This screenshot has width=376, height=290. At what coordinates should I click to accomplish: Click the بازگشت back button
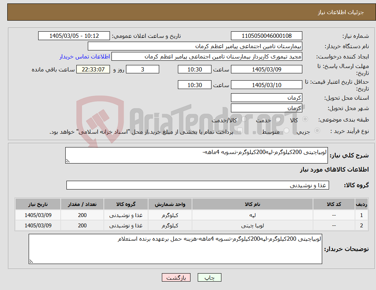tap(176, 277)
